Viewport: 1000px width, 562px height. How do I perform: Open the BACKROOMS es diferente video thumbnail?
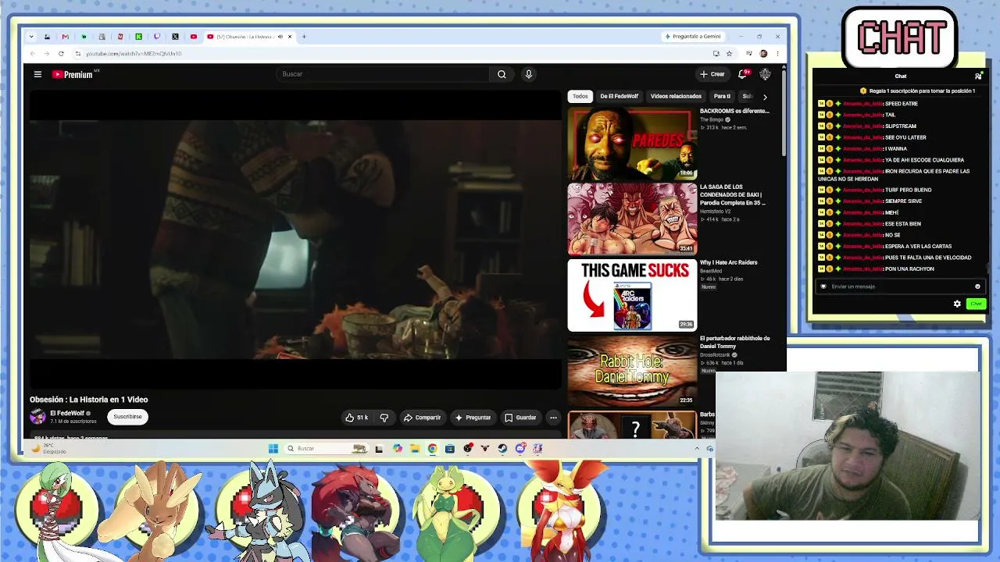pyautogui.click(x=632, y=145)
